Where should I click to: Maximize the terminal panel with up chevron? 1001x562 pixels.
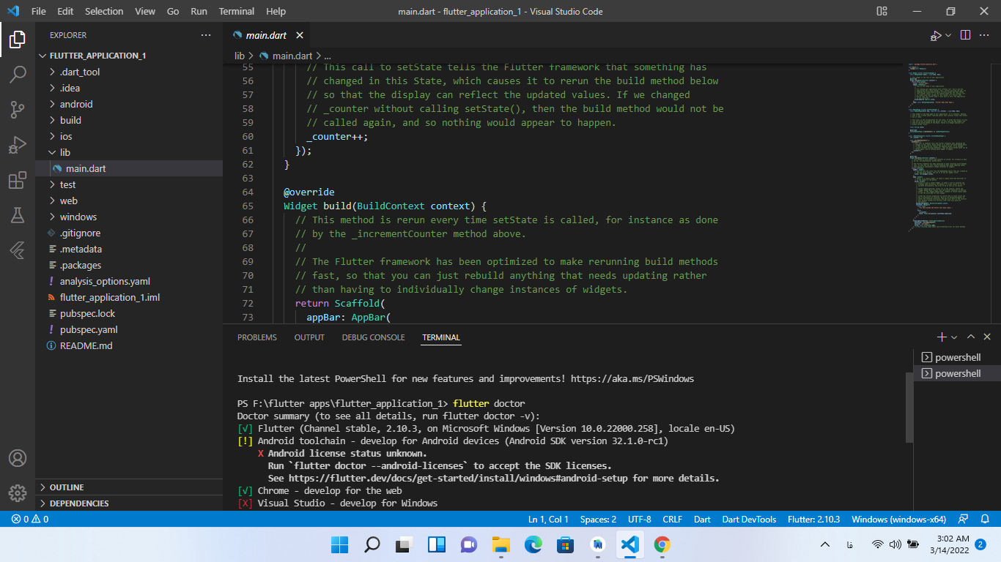coord(970,337)
